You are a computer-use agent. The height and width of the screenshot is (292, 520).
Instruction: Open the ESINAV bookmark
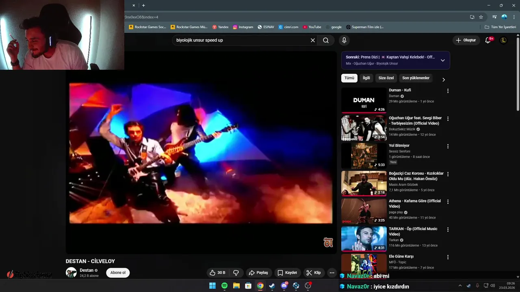(266, 27)
